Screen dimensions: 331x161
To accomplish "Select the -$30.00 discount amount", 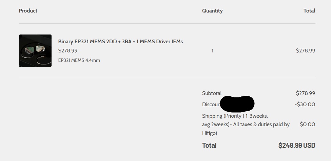I will coord(305,105).
